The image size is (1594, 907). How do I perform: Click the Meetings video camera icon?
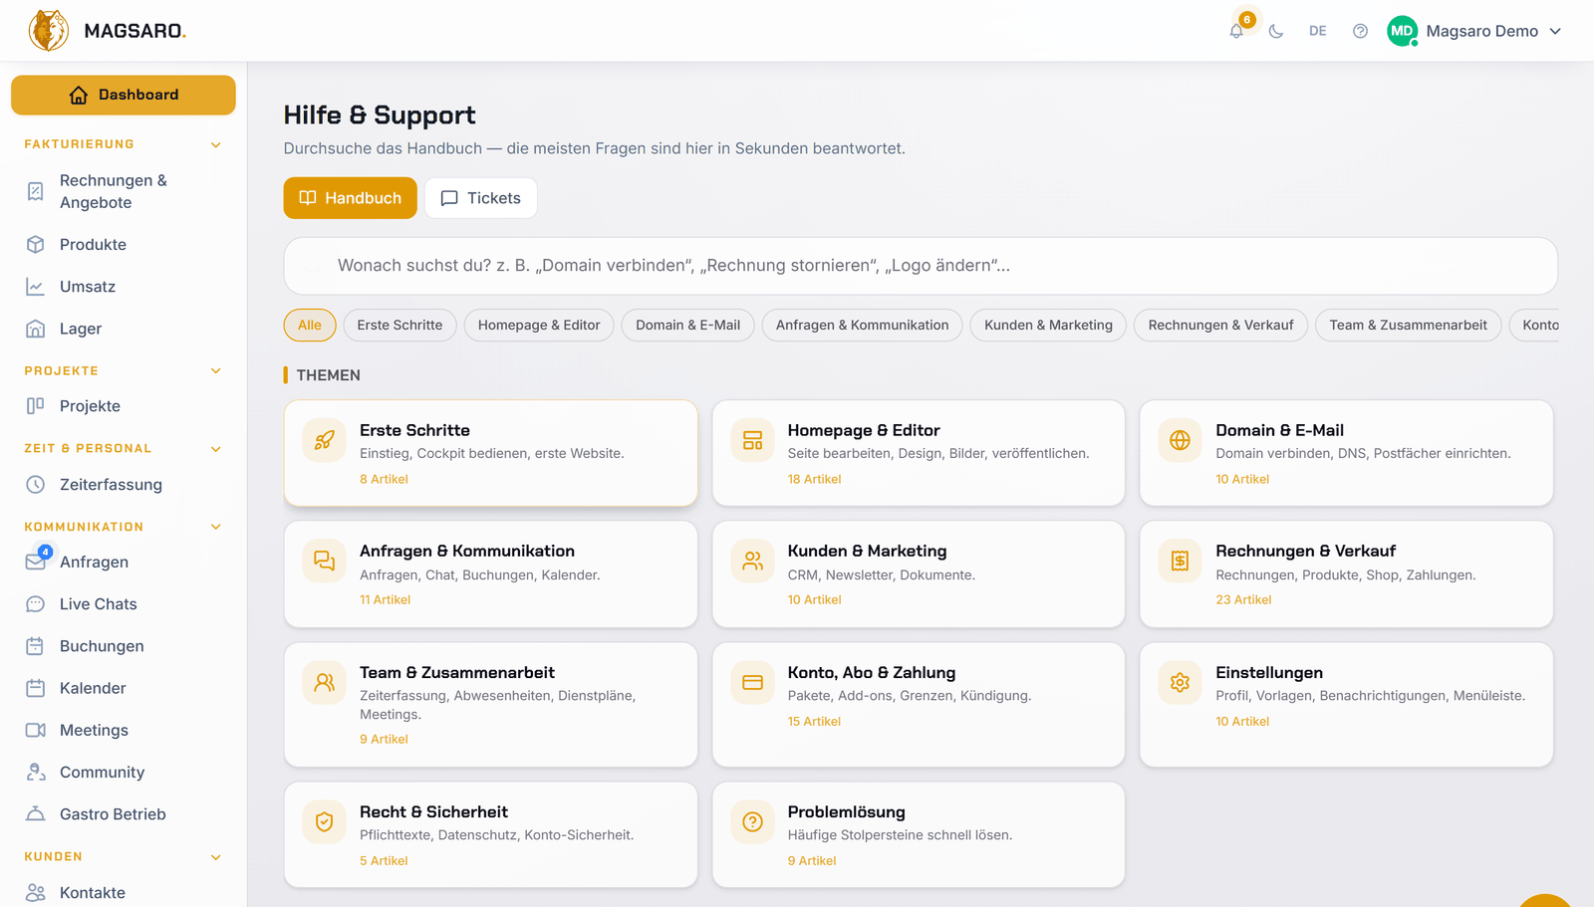tap(36, 730)
